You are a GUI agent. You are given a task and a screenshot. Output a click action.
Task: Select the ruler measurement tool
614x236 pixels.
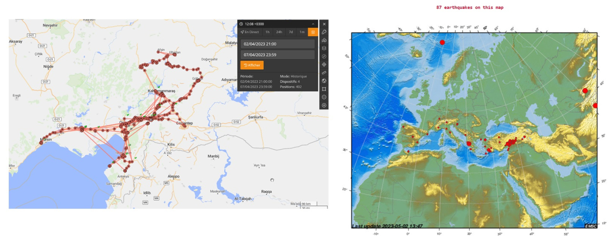pos(324,73)
